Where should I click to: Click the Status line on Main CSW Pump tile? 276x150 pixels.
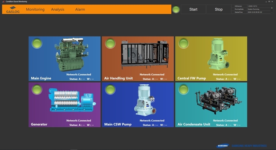155,125
